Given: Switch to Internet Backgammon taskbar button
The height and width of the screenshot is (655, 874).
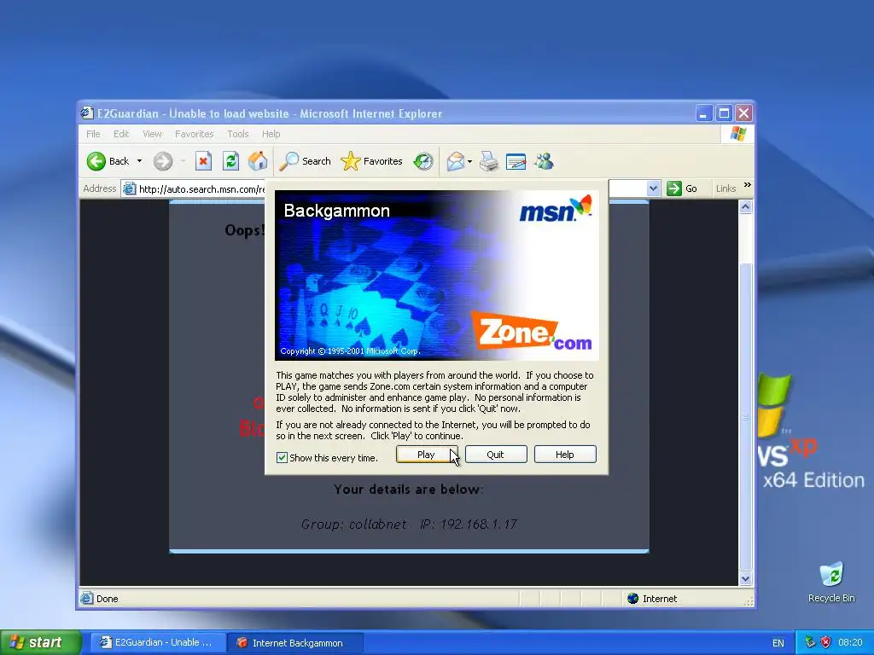Looking at the screenshot, I should 296,643.
